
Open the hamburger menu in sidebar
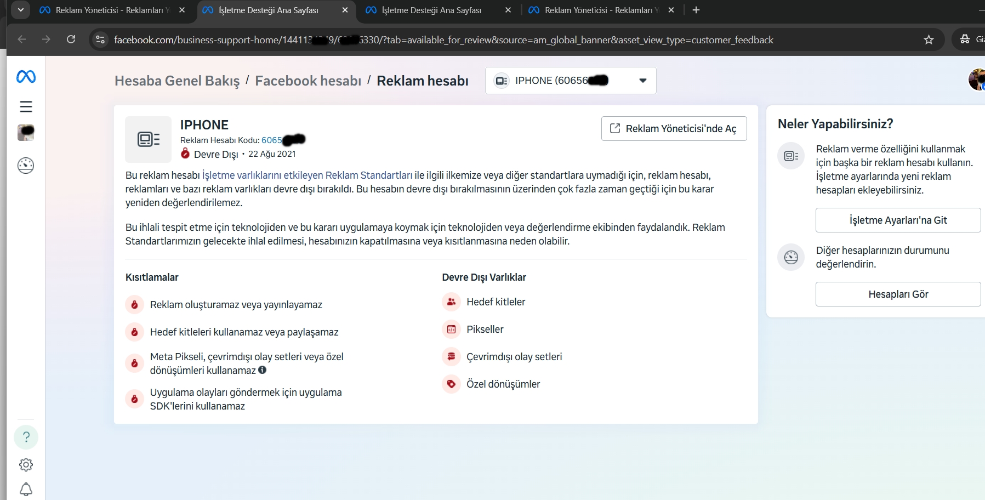[26, 106]
